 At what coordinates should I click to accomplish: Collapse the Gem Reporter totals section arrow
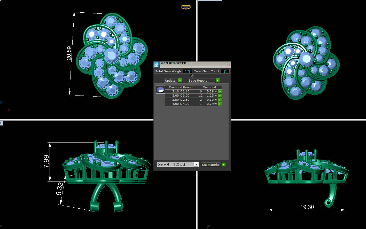[x=192, y=76]
